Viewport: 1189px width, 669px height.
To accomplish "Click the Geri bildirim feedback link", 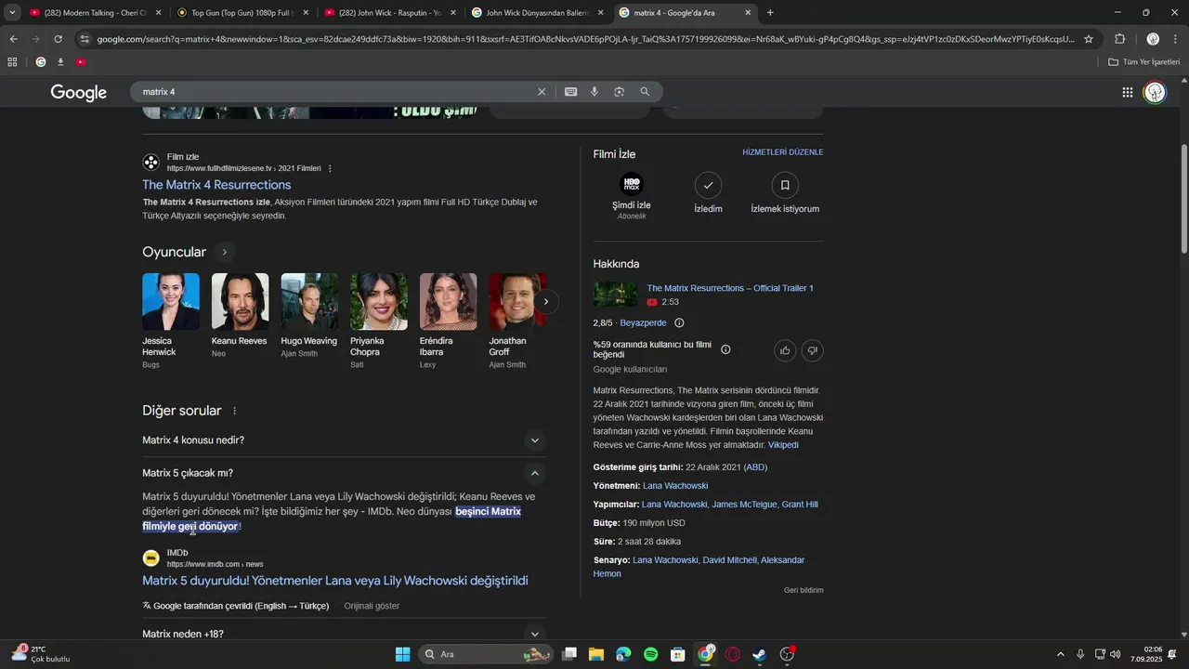I will [804, 590].
